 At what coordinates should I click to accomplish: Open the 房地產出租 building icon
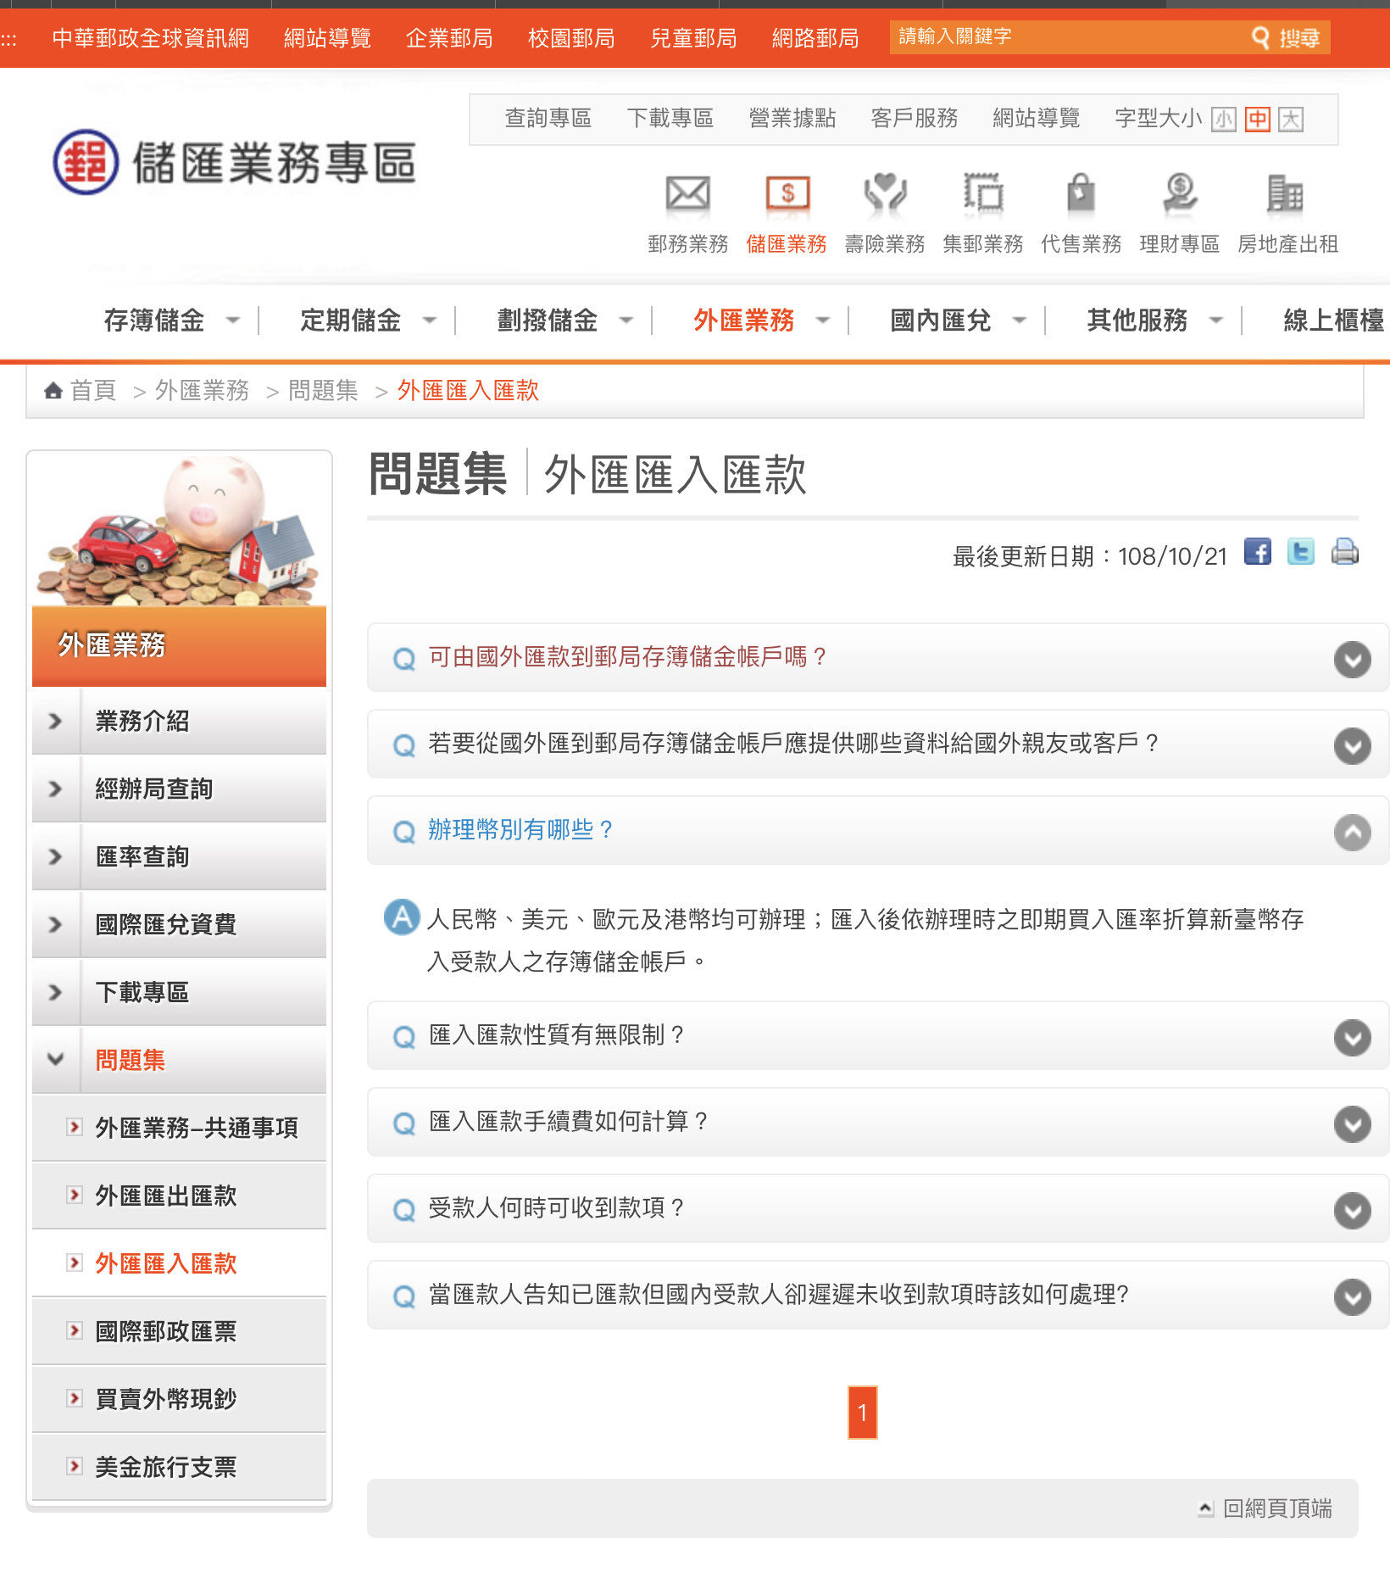[1285, 193]
